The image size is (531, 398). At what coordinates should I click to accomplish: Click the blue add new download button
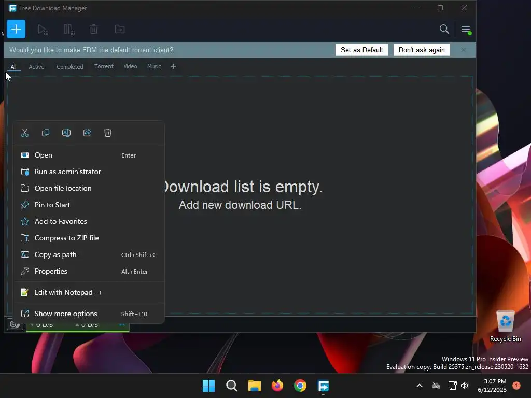click(x=16, y=29)
